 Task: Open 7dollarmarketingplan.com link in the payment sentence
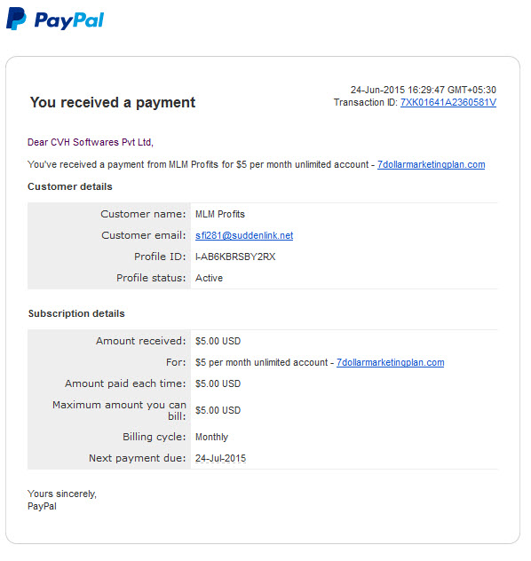432,164
